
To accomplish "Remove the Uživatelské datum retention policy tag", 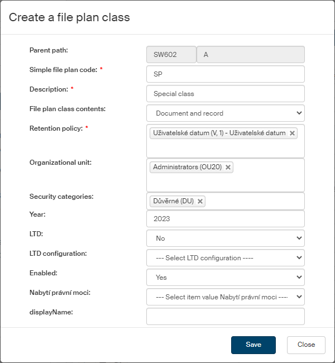I will [x=292, y=133].
